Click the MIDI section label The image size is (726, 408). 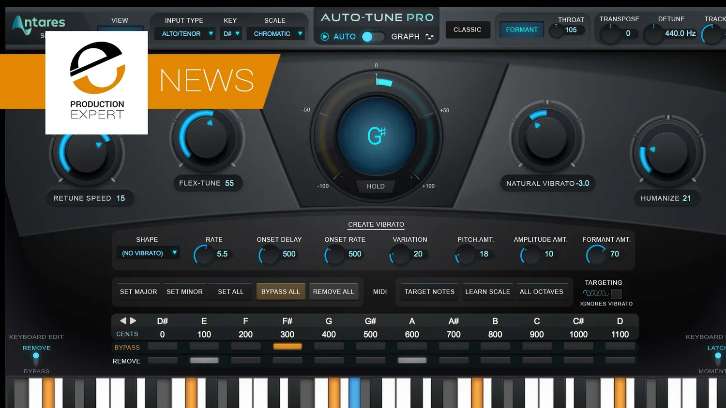[380, 291]
